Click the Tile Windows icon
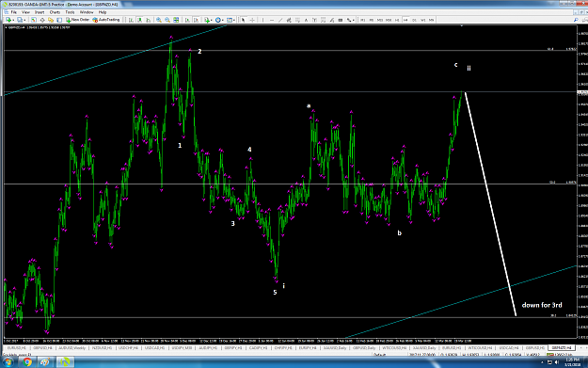The image size is (588, 368). click(x=176, y=20)
